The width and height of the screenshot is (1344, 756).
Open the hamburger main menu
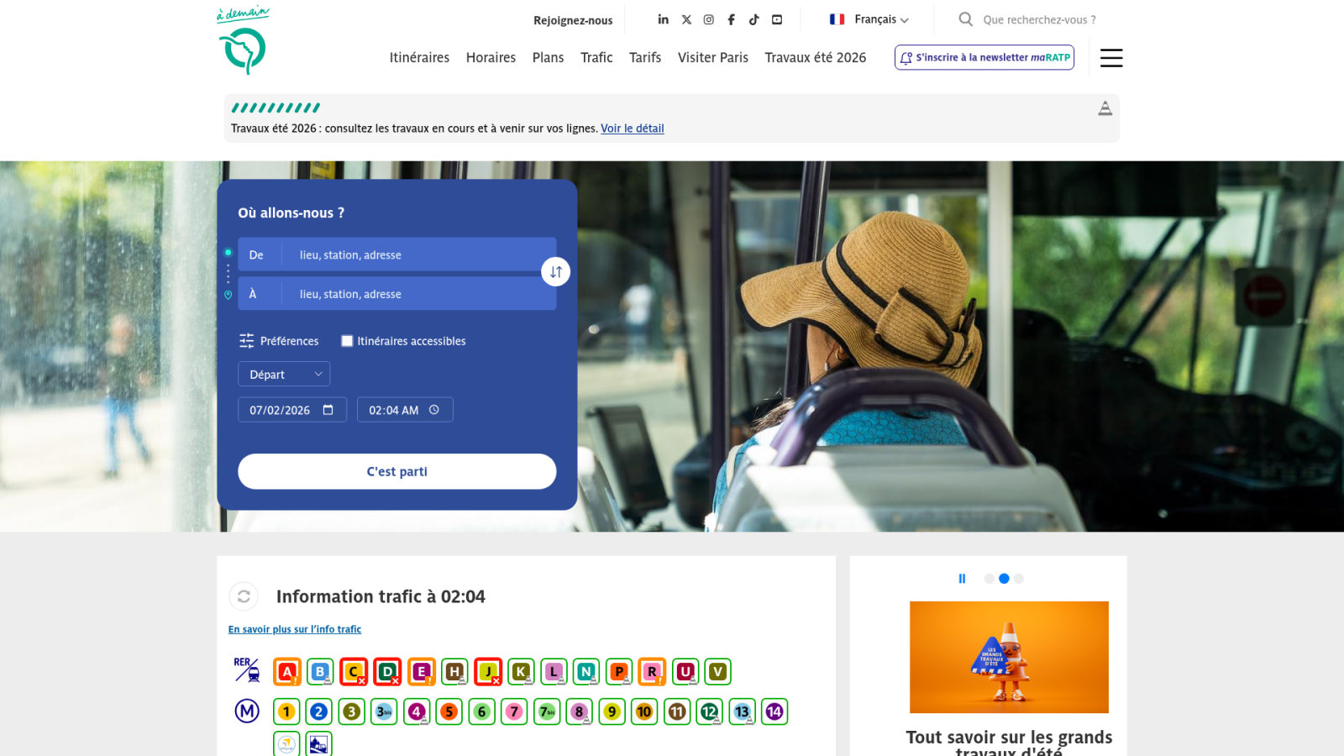tap(1111, 57)
